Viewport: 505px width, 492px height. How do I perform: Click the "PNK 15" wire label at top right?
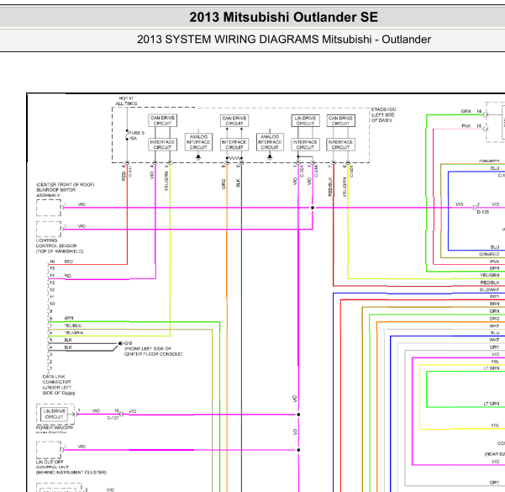pyautogui.click(x=471, y=126)
